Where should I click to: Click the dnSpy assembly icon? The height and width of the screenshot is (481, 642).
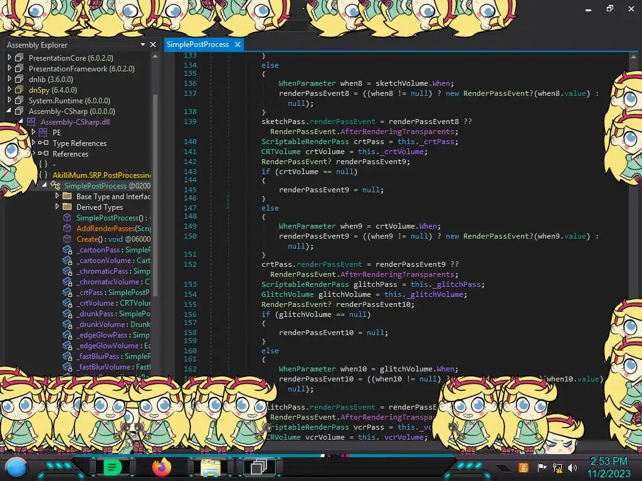point(19,90)
